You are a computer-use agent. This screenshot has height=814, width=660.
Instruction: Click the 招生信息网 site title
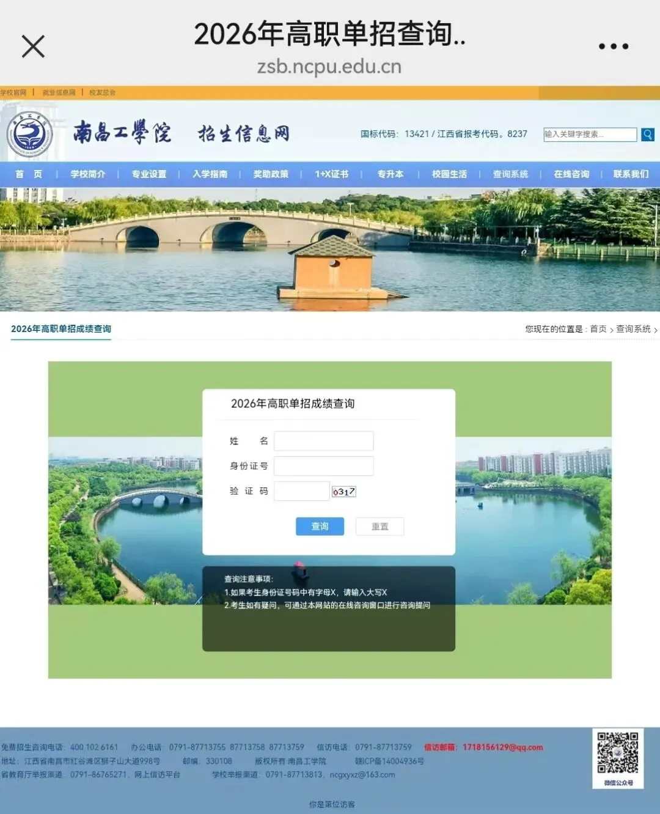[244, 134]
